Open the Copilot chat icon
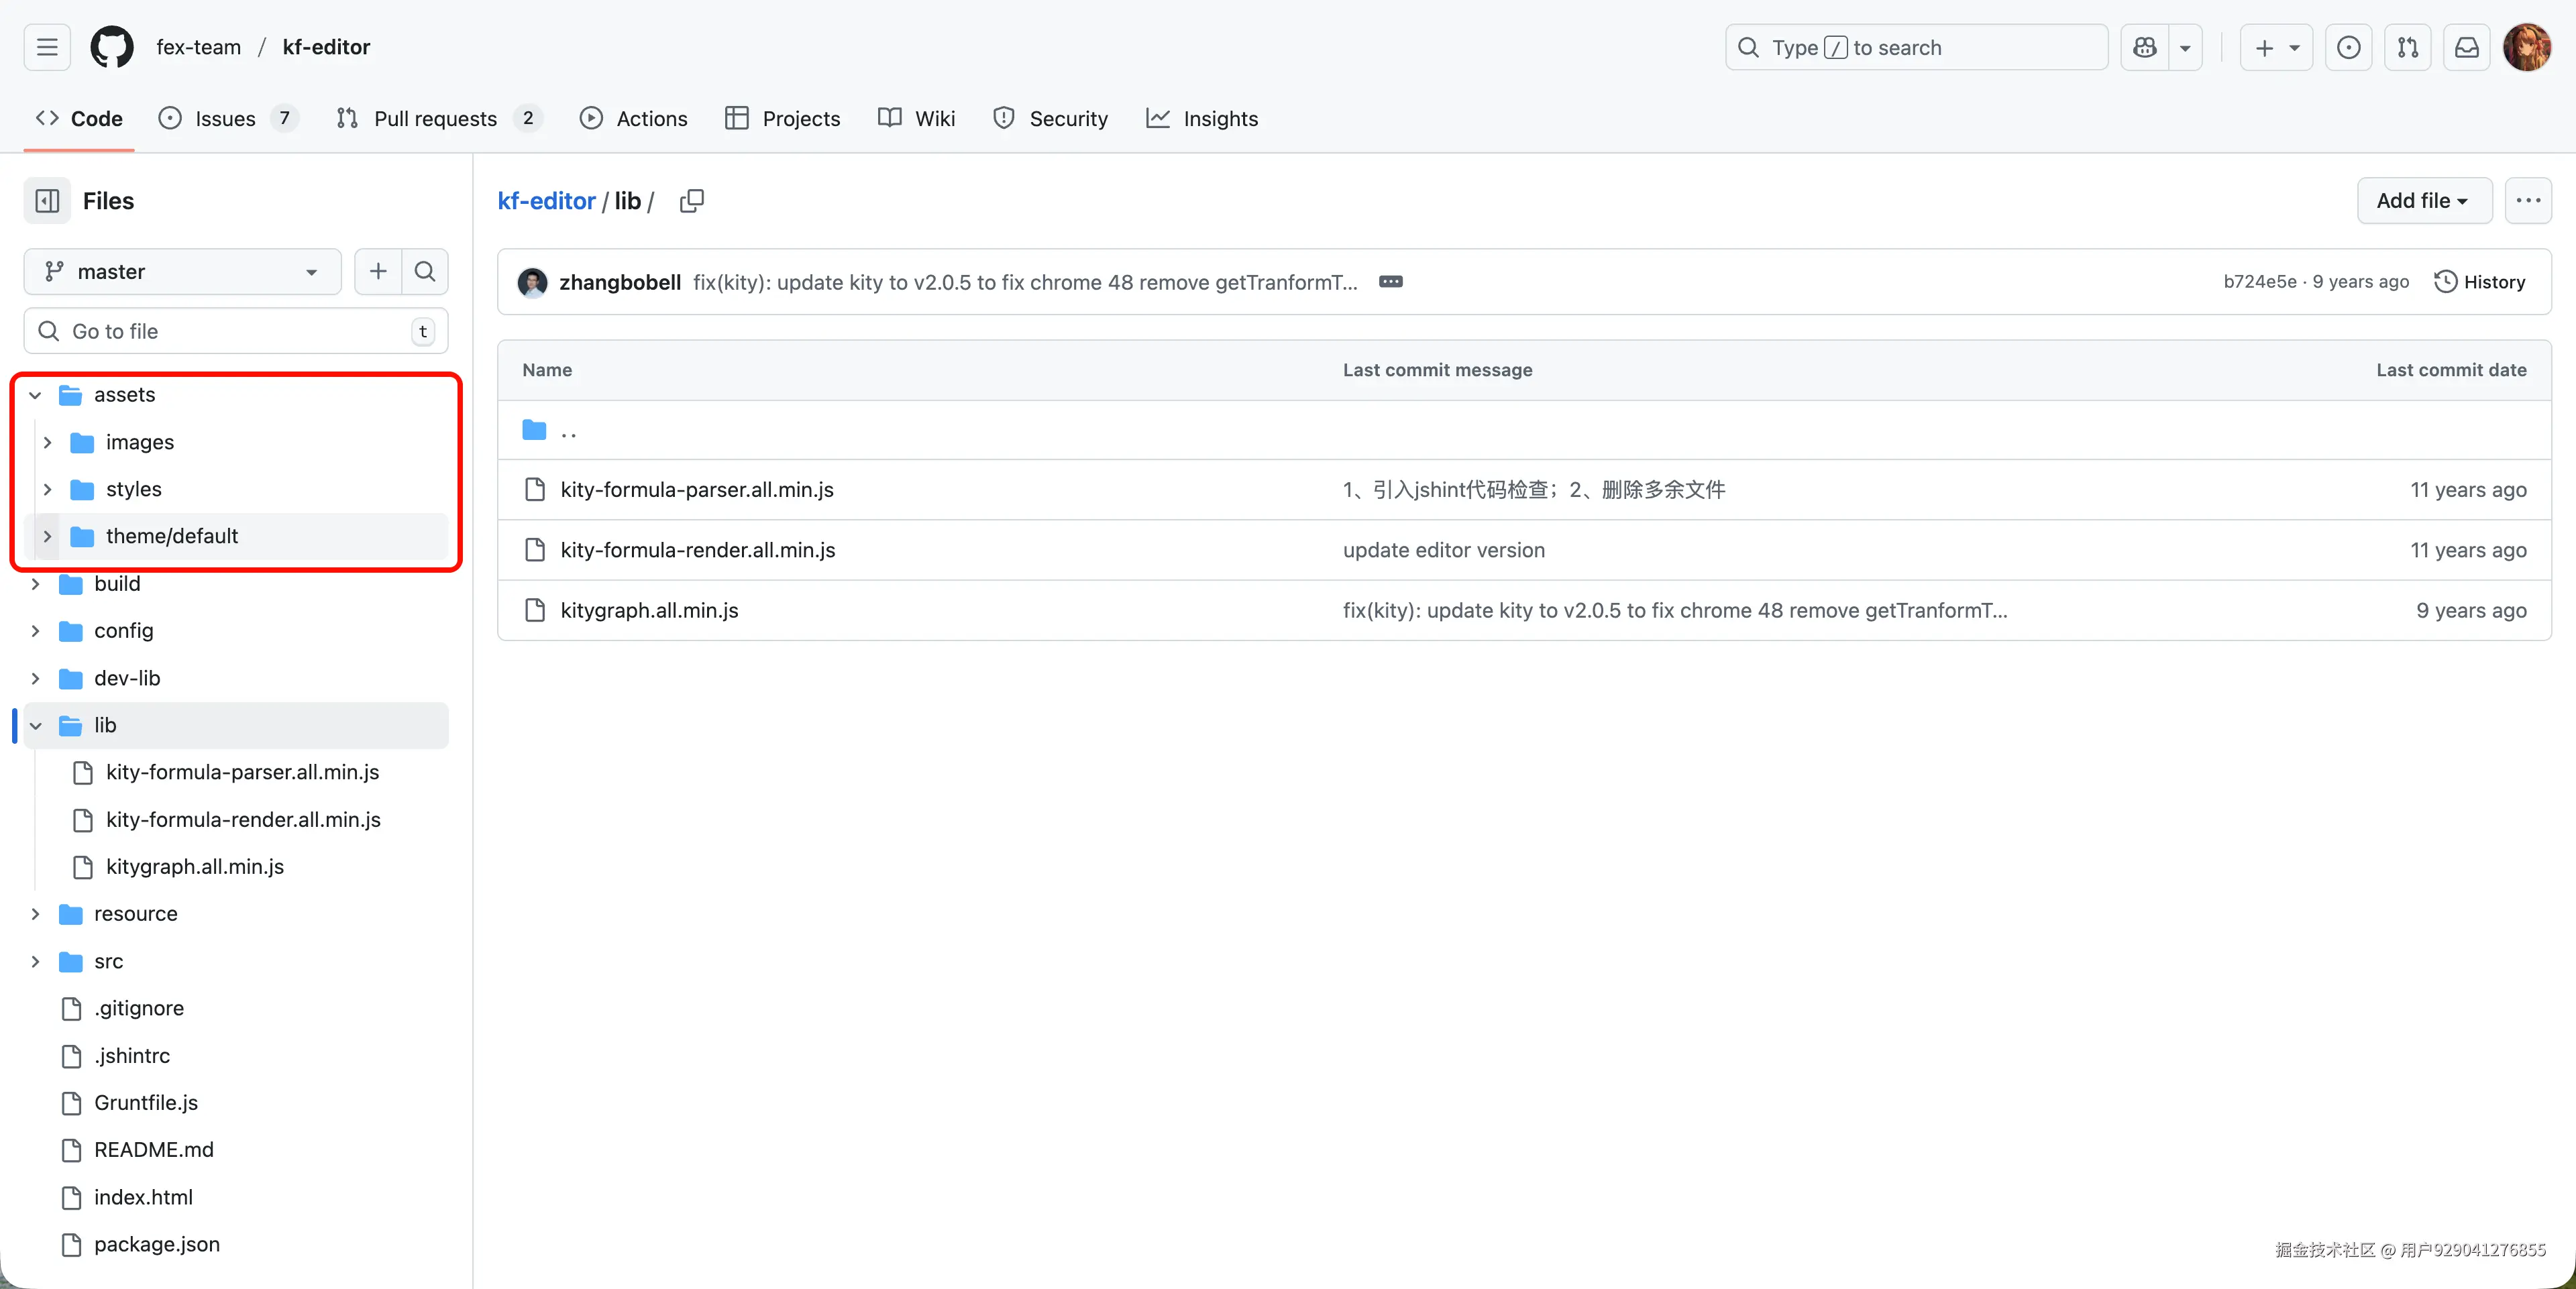The height and width of the screenshot is (1289, 2576). (x=2144, y=47)
